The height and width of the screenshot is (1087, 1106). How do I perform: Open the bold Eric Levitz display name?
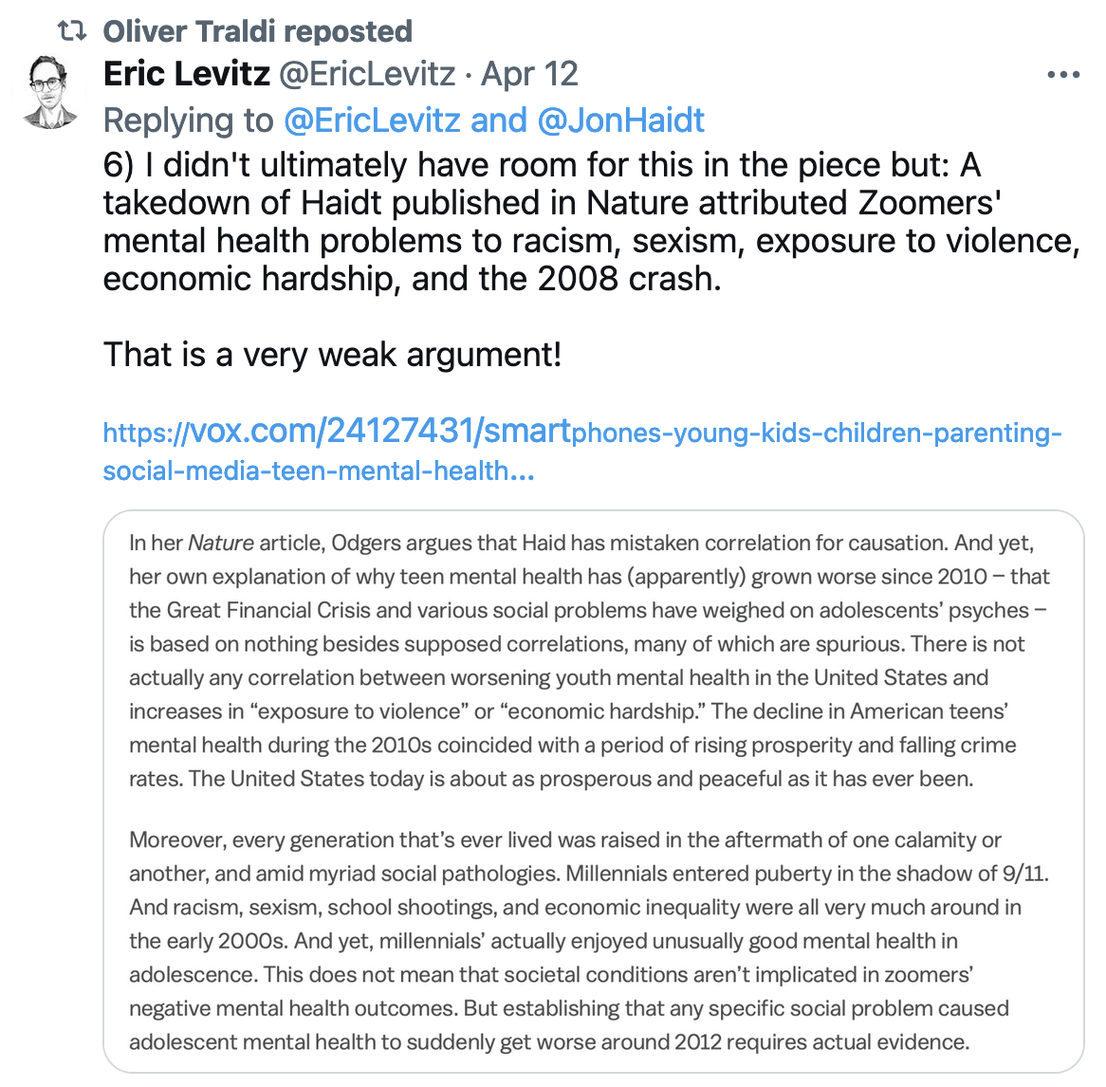[x=186, y=74]
